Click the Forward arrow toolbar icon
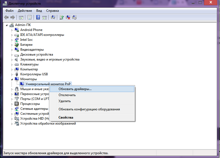 coord(13,17)
